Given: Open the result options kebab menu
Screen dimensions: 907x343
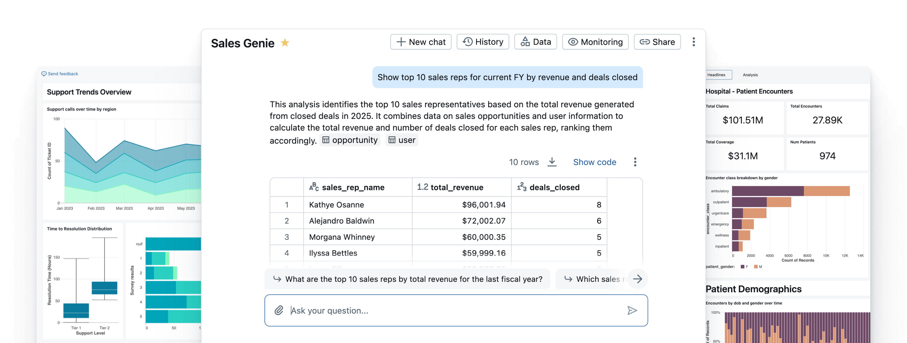Looking at the screenshot, I should tap(635, 162).
